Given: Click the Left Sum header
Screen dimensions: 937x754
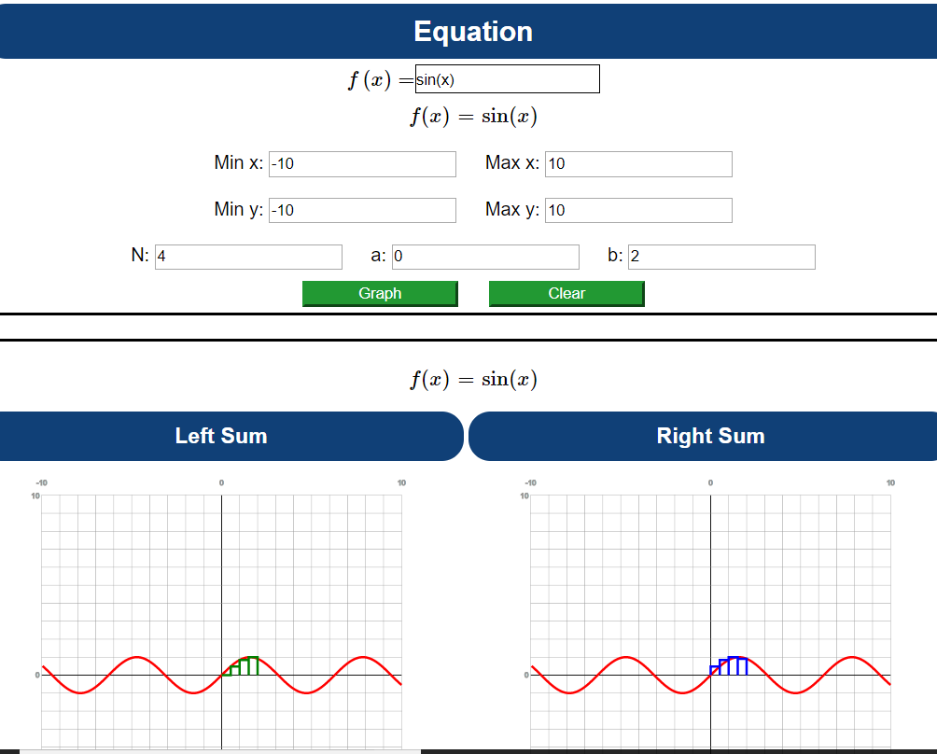Looking at the screenshot, I should [231, 436].
